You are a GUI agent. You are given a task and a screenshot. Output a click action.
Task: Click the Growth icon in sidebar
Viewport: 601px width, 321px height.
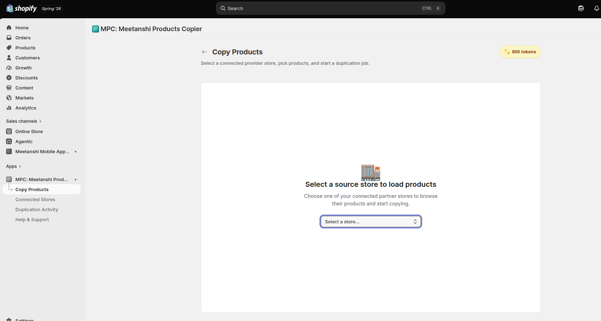coord(9,68)
